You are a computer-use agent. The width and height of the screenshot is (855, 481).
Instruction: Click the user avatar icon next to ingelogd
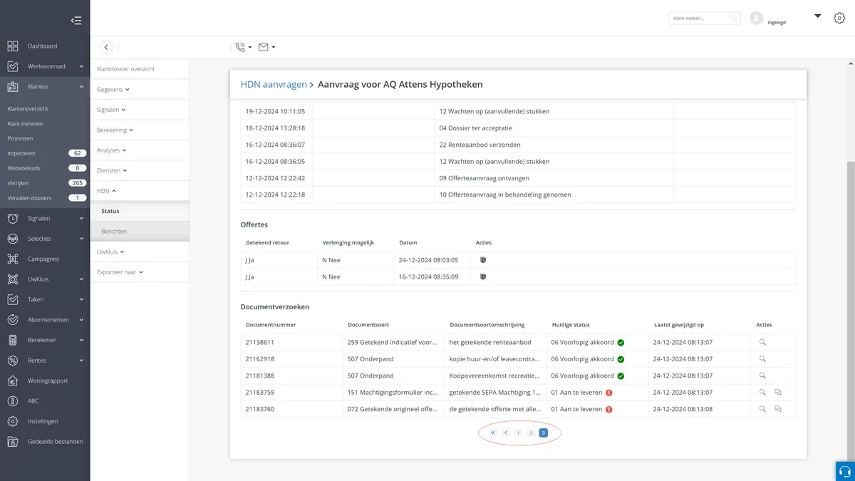(757, 19)
